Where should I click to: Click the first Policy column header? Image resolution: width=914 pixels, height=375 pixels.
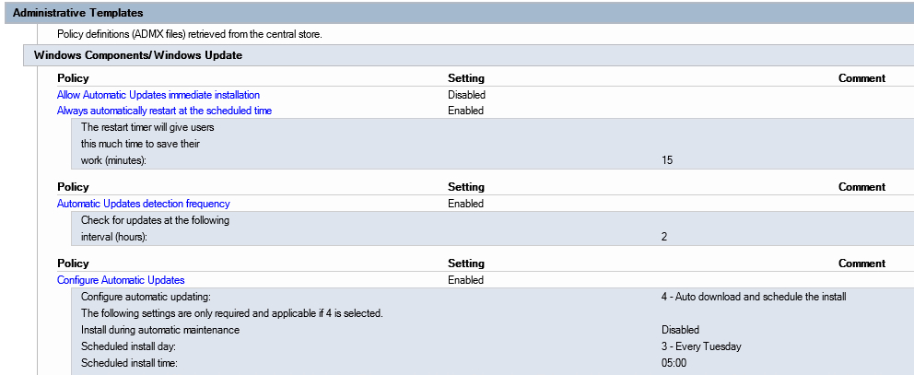[x=73, y=79]
